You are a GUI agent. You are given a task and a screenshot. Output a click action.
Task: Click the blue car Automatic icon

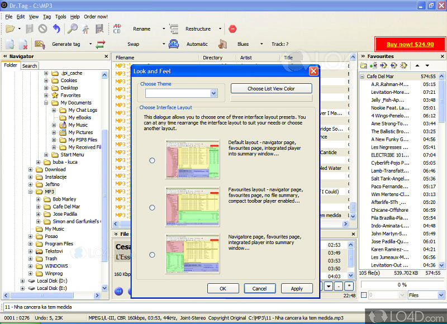pyautogui.click(x=174, y=44)
